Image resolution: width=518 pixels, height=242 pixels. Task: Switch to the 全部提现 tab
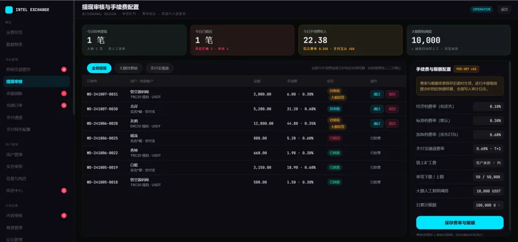[99, 68]
